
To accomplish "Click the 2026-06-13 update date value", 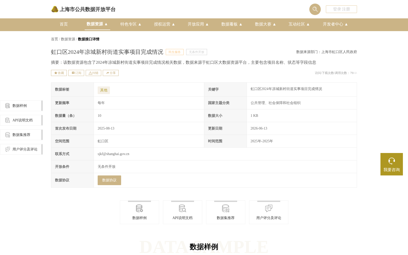I will [259, 129].
